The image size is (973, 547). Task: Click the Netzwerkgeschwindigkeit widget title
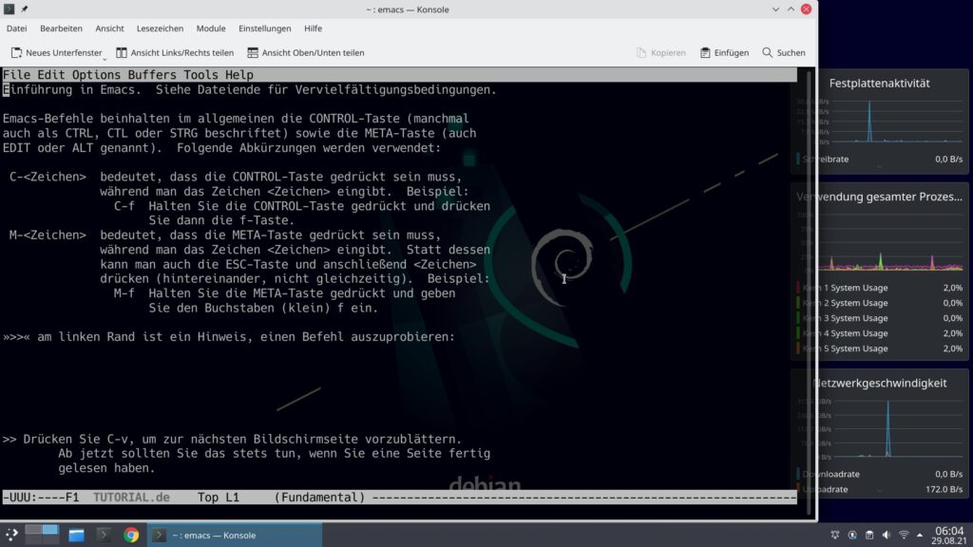click(879, 384)
